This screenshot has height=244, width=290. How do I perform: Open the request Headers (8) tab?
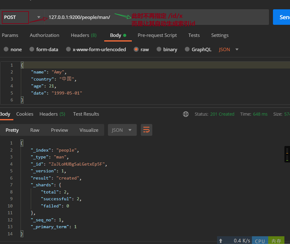[84, 35]
